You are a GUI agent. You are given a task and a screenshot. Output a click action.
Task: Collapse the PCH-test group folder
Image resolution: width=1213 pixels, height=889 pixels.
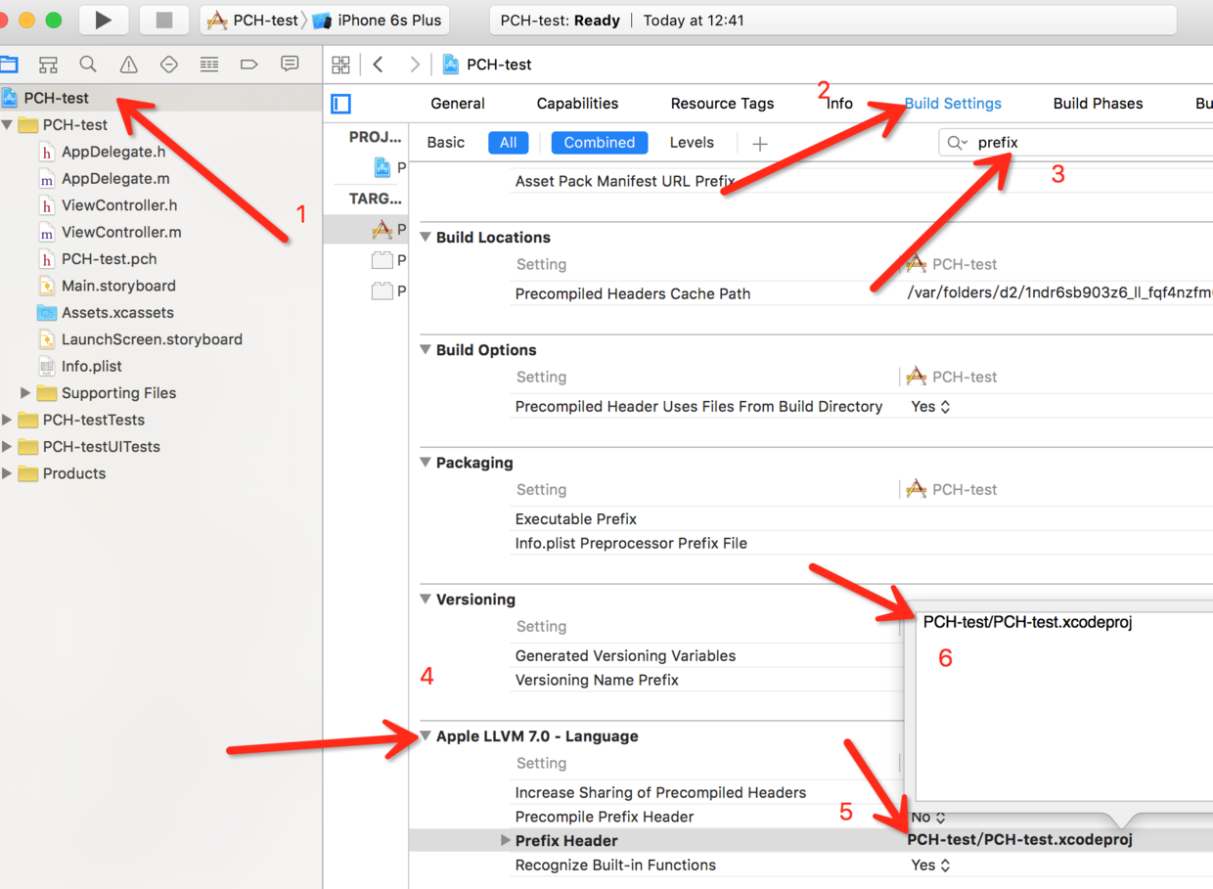pyautogui.click(x=8, y=125)
